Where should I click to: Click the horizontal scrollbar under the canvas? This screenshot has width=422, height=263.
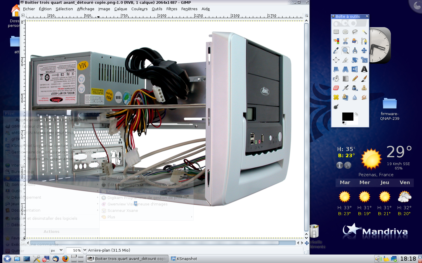pos(167,243)
